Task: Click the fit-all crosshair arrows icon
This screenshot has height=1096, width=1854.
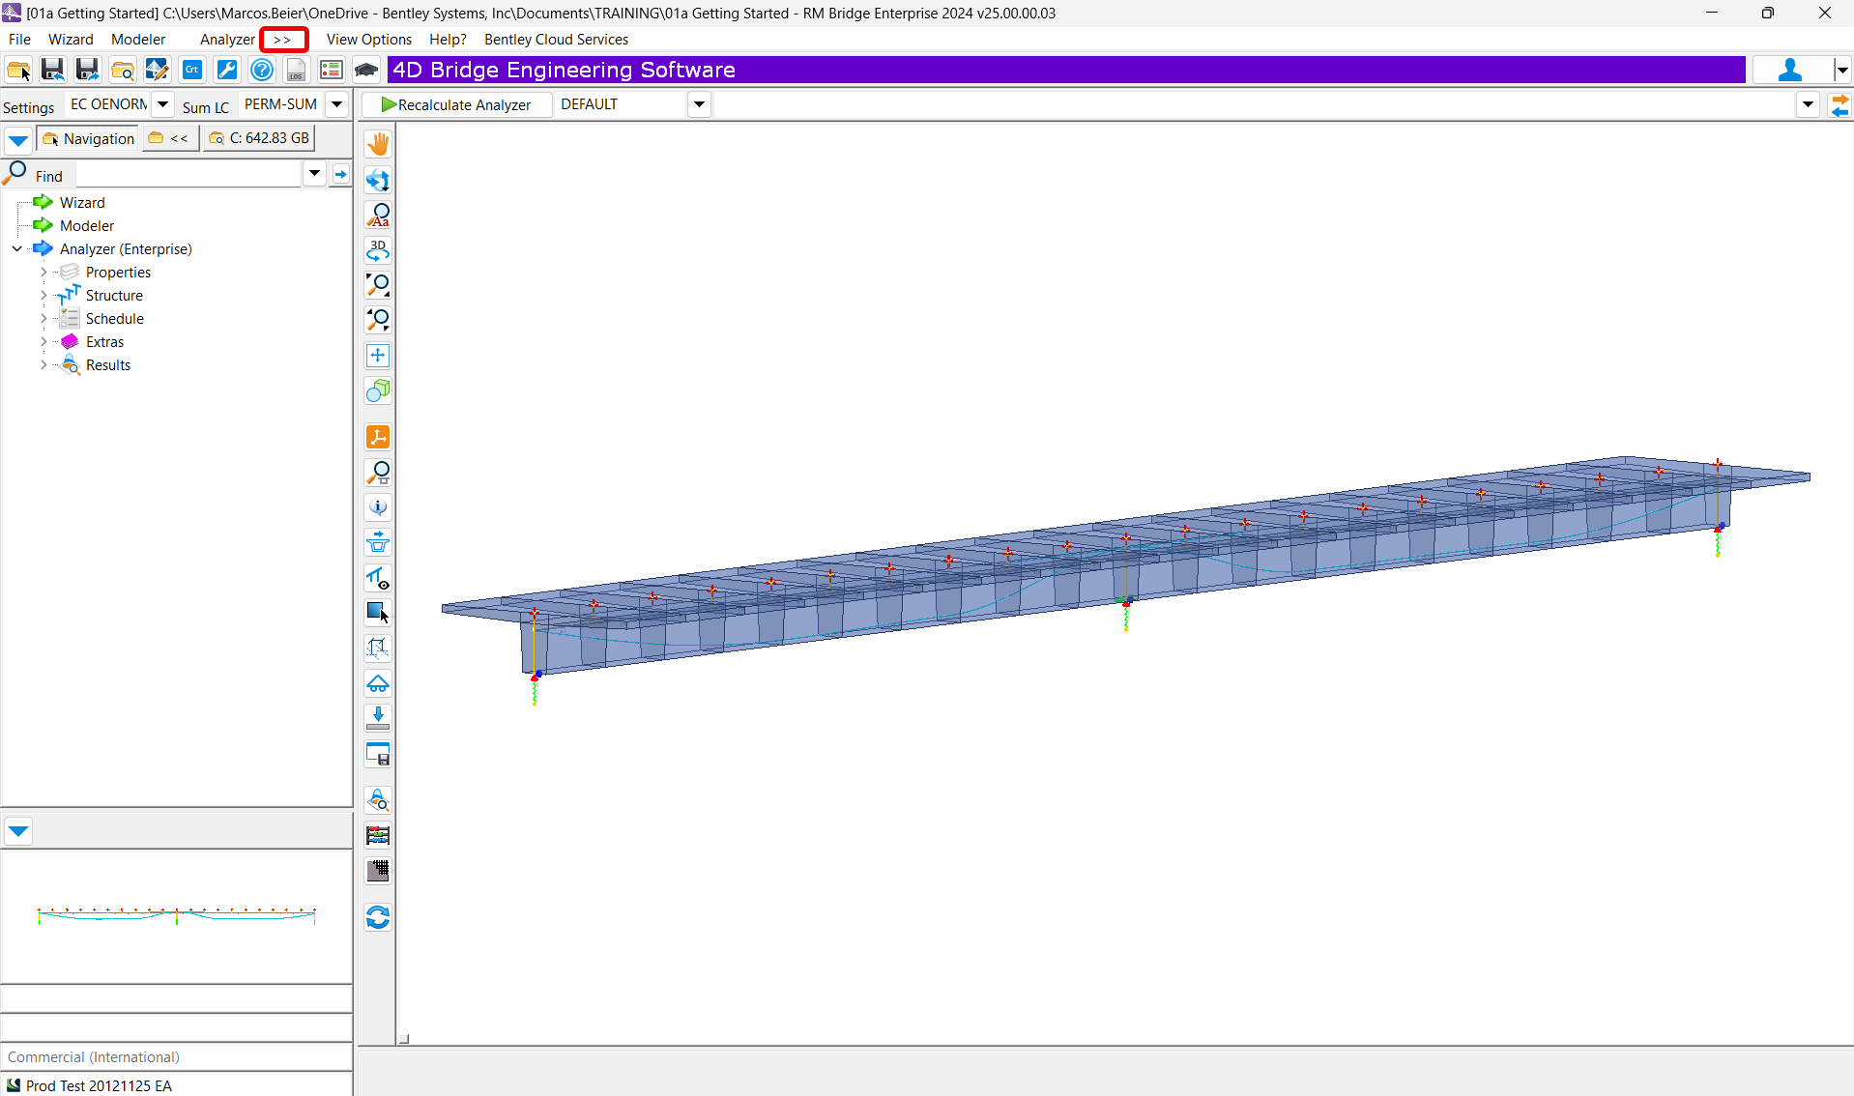Action: tap(378, 356)
